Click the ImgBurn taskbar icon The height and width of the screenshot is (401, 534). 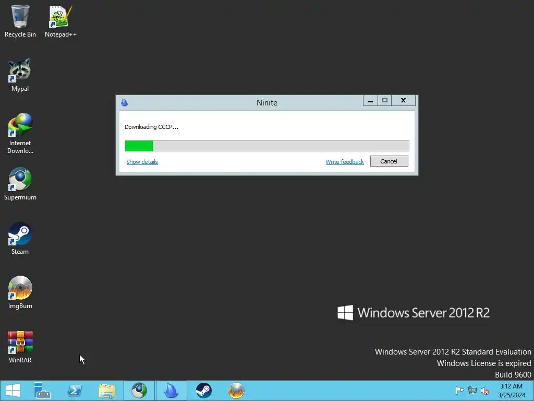coord(236,391)
